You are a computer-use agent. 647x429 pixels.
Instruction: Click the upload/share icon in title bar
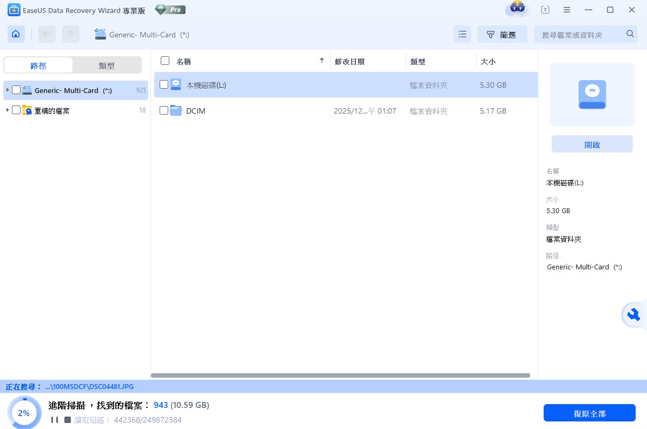pos(545,10)
